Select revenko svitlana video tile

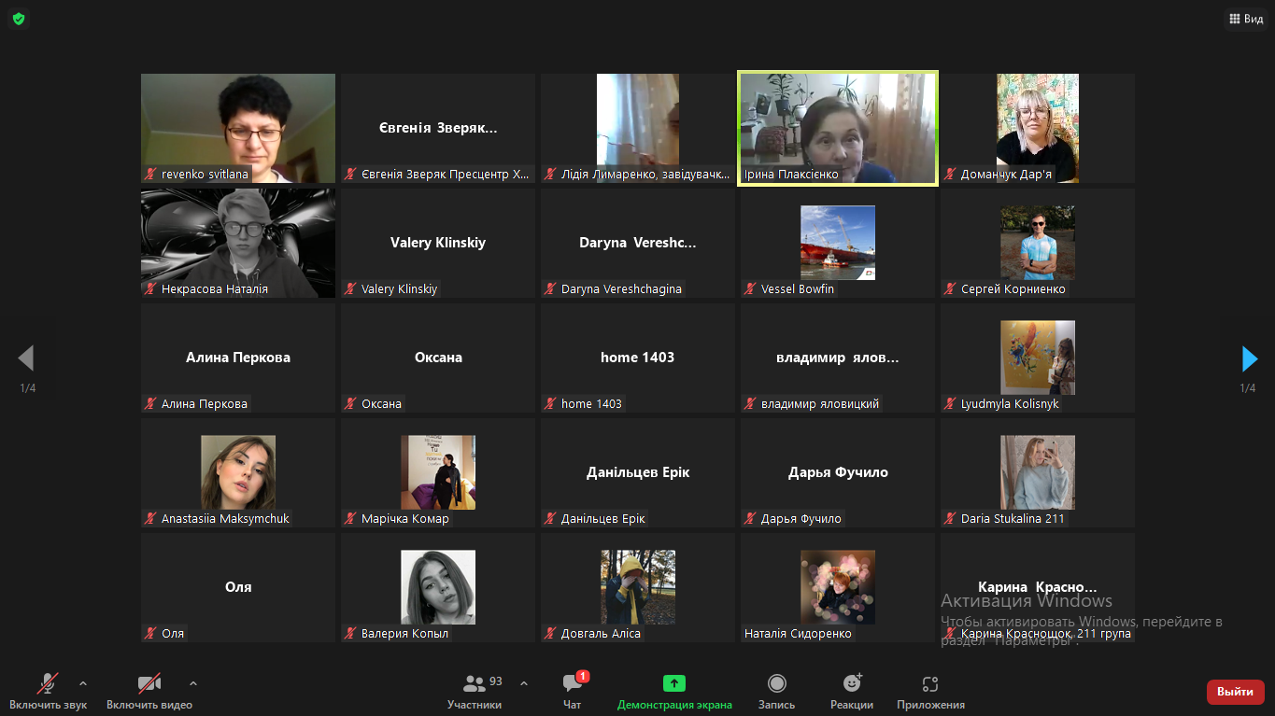(x=238, y=129)
